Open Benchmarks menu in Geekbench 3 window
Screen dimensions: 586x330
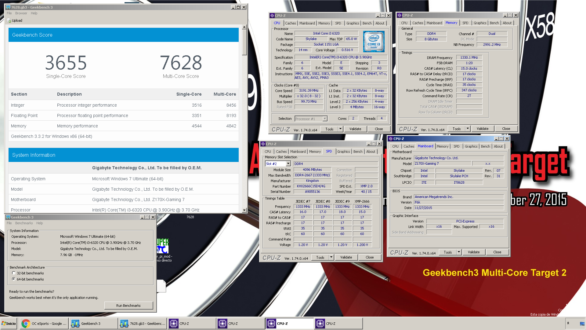click(x=24, y=223)
